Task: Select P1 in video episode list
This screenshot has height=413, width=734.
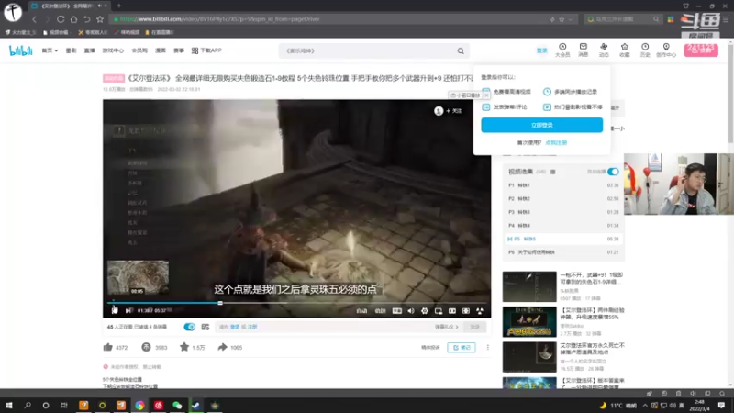Action: click(563, 185)
